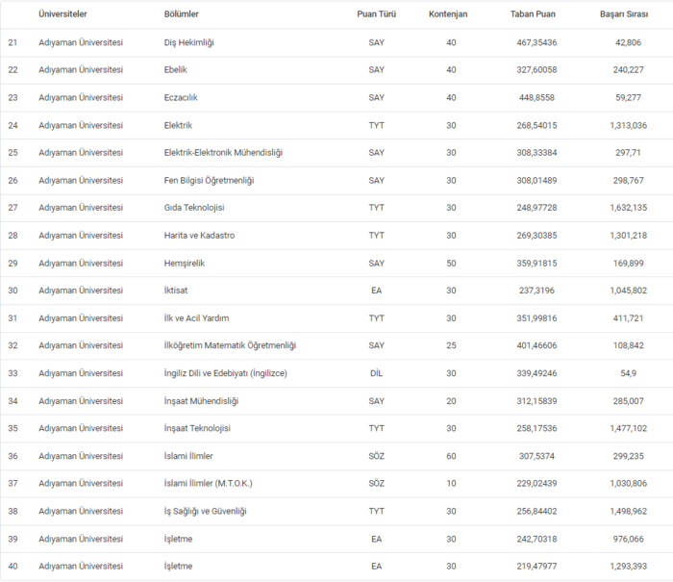Click success rank 1,313,036
Viewport: 673px width, 582px height.
tap(628, 125)
